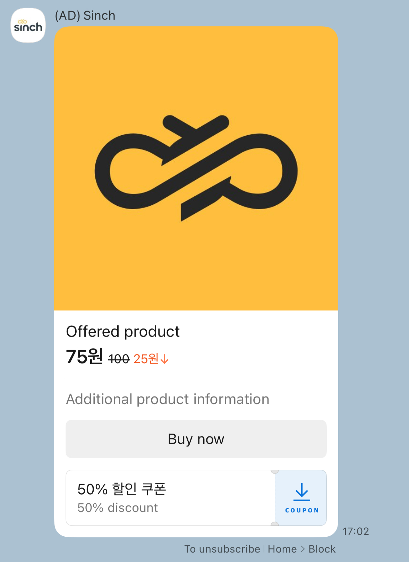Viewport: 409px width, 562px height.
Task: Click the 75원 sale price
Action: tap(84, 357)
